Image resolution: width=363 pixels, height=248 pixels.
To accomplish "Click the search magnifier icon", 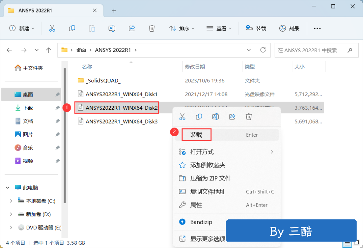I will click(x=350, y=50).
